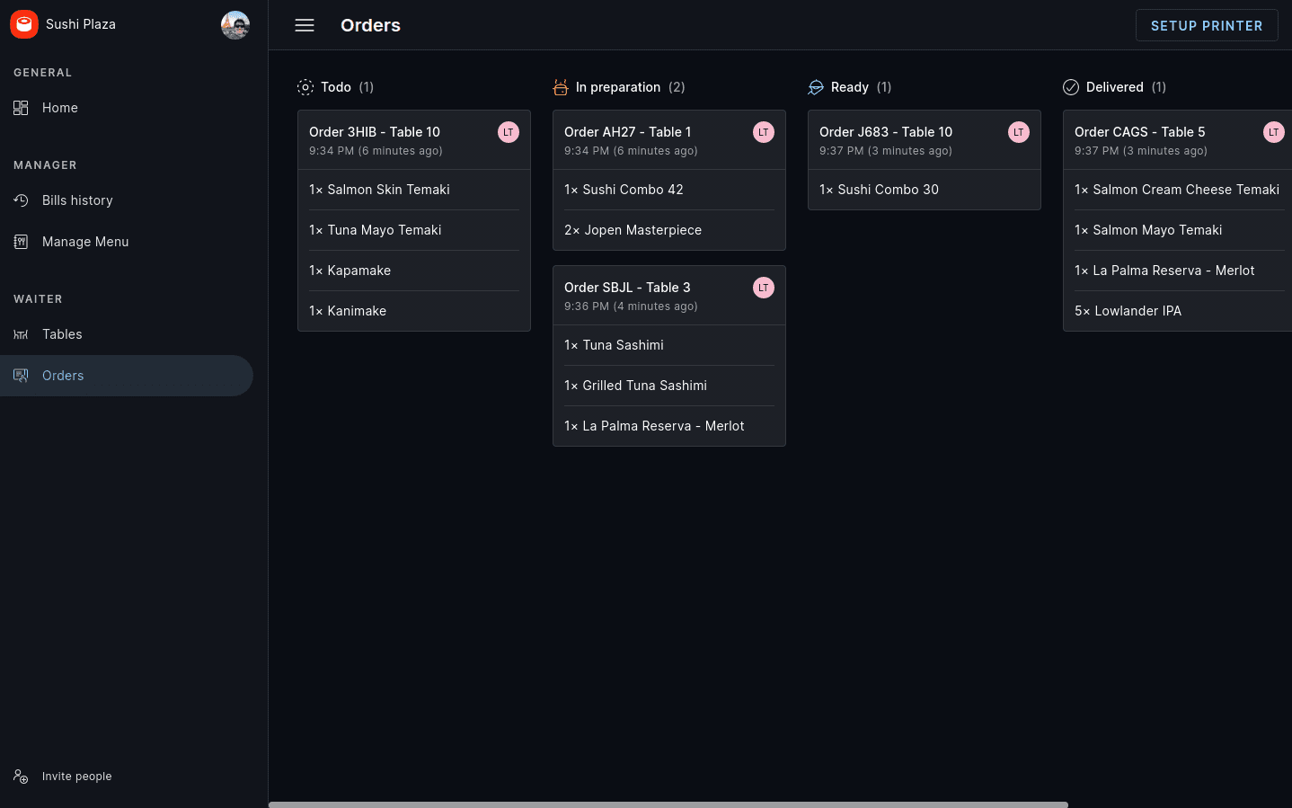Open the Tables page
The image size is (1292, 808).
pyautogui.click(x=127, y=334)
